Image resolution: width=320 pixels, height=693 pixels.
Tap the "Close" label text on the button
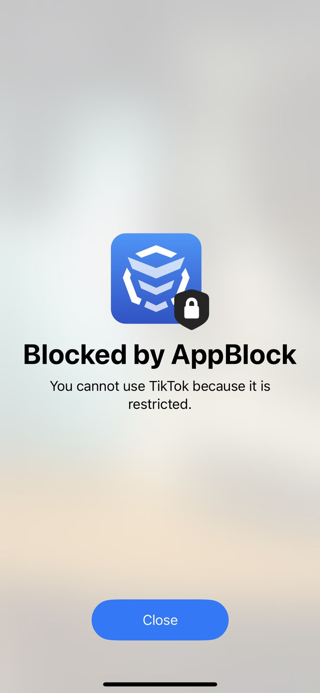(x=160, y=620)
